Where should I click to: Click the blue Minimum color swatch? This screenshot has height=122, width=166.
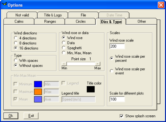click(38, 84)
